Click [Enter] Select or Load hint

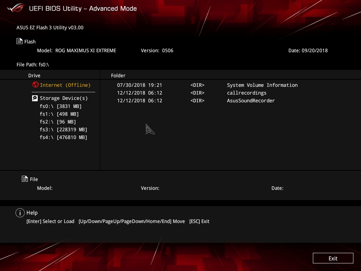point(50,221)
